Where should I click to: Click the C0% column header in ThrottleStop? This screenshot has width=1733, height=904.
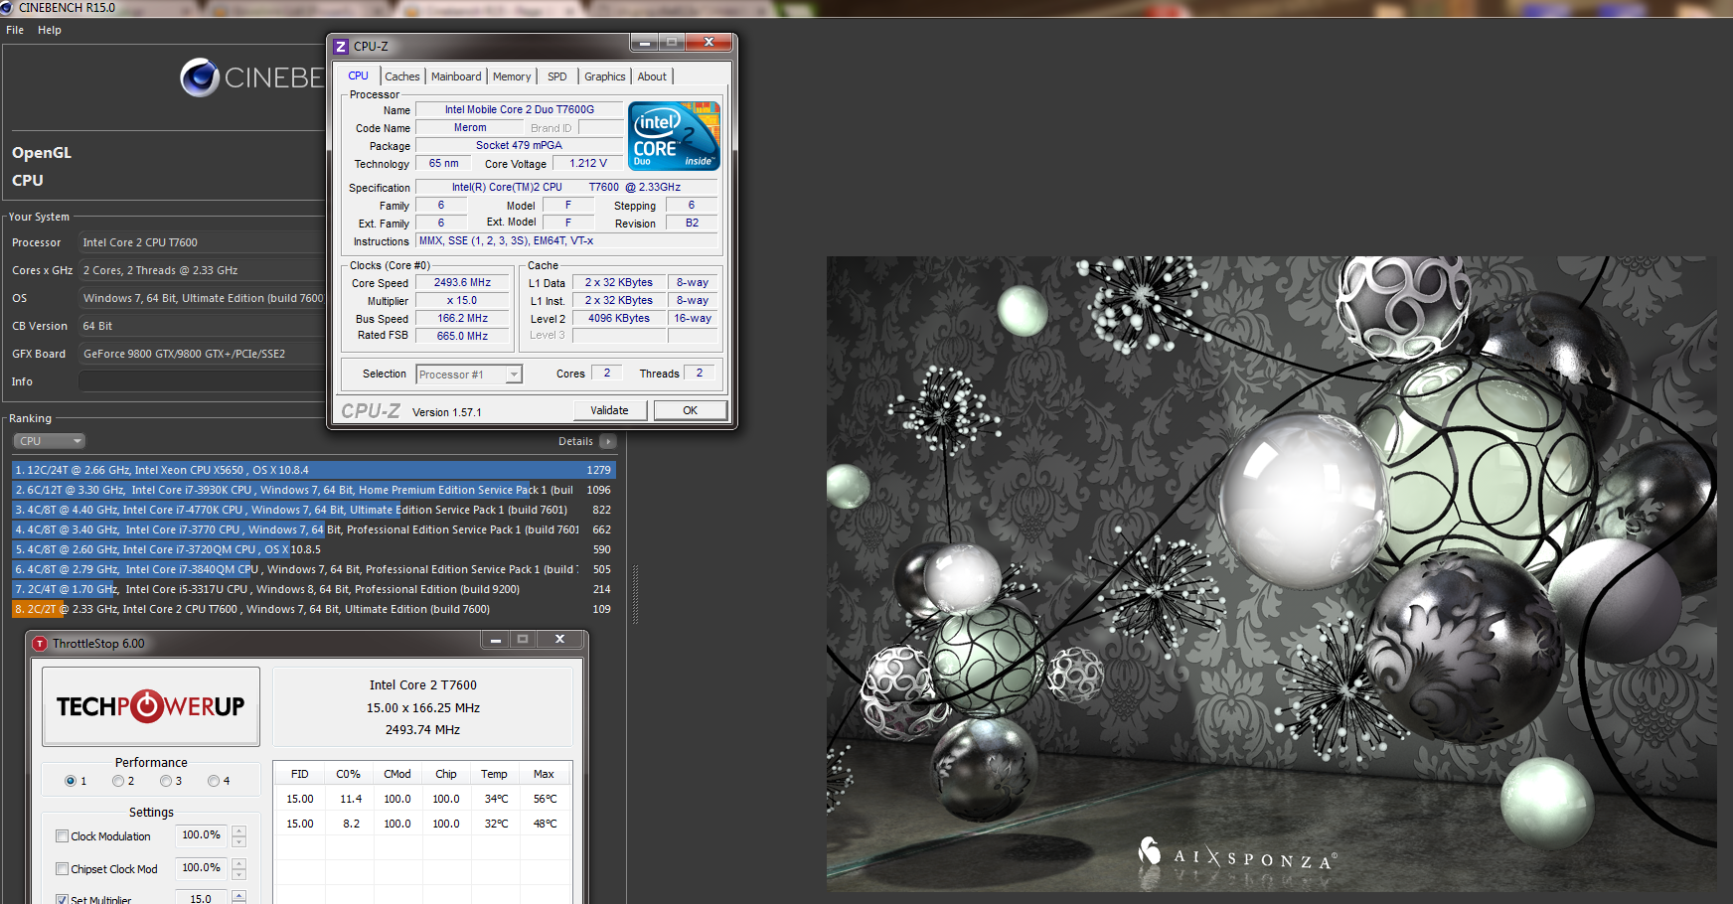(348, 774)
